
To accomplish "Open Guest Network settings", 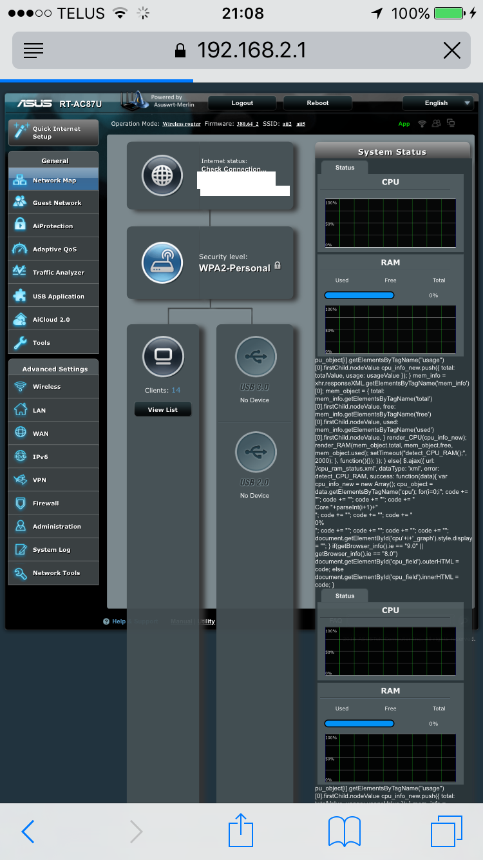I will (x=53, y=203).
